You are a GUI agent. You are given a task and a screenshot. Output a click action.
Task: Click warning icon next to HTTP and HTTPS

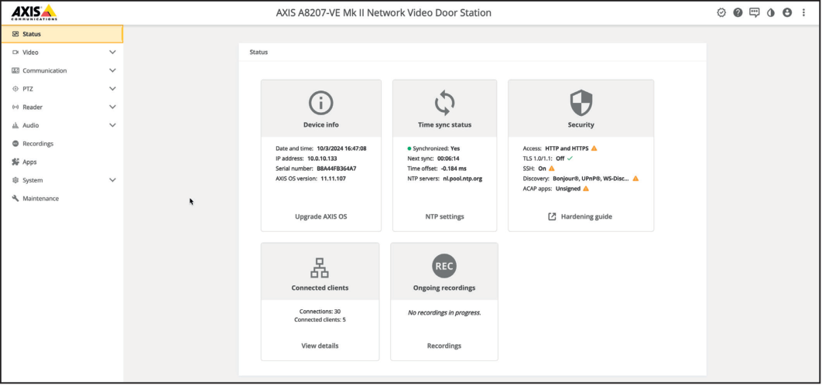click(594, 148)
